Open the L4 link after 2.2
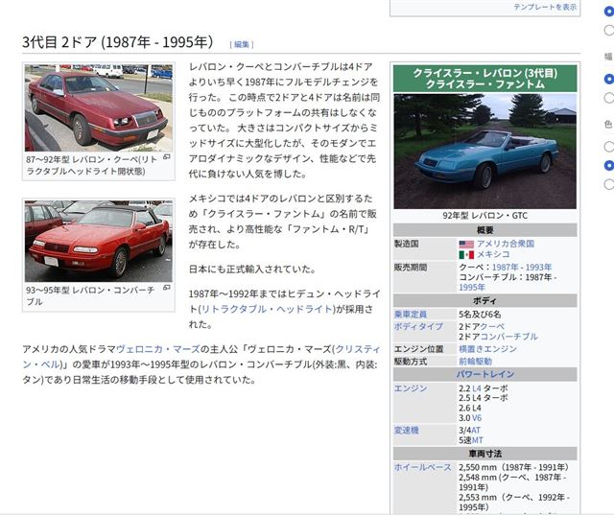614x516 pixels. pyautogui.click(x=477, y=388)
